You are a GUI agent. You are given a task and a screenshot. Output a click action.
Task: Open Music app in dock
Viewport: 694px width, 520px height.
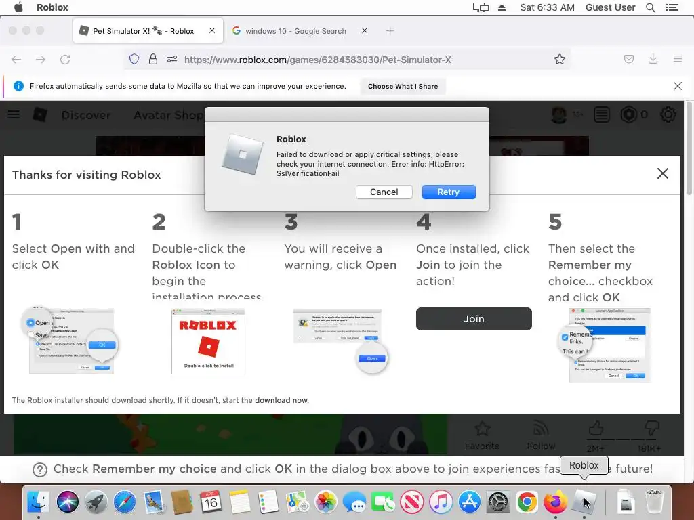[x=441, y=502]
